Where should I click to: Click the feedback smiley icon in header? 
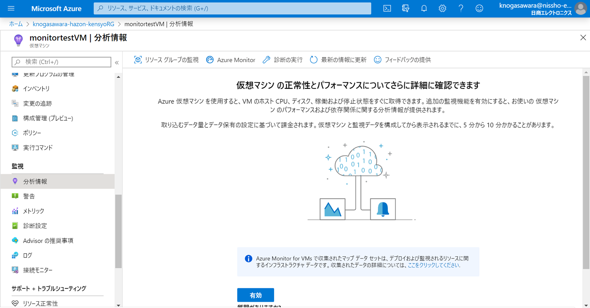click(479, 8)
